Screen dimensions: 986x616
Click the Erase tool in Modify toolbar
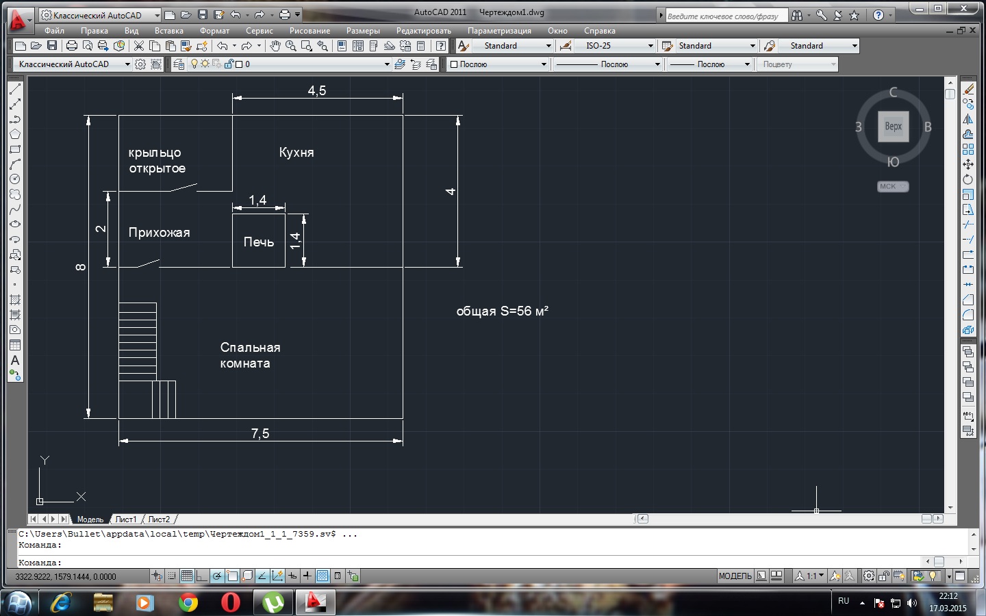pos(968,89)
